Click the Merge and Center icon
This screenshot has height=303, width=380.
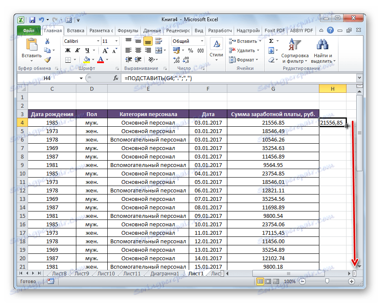(159, 50)
